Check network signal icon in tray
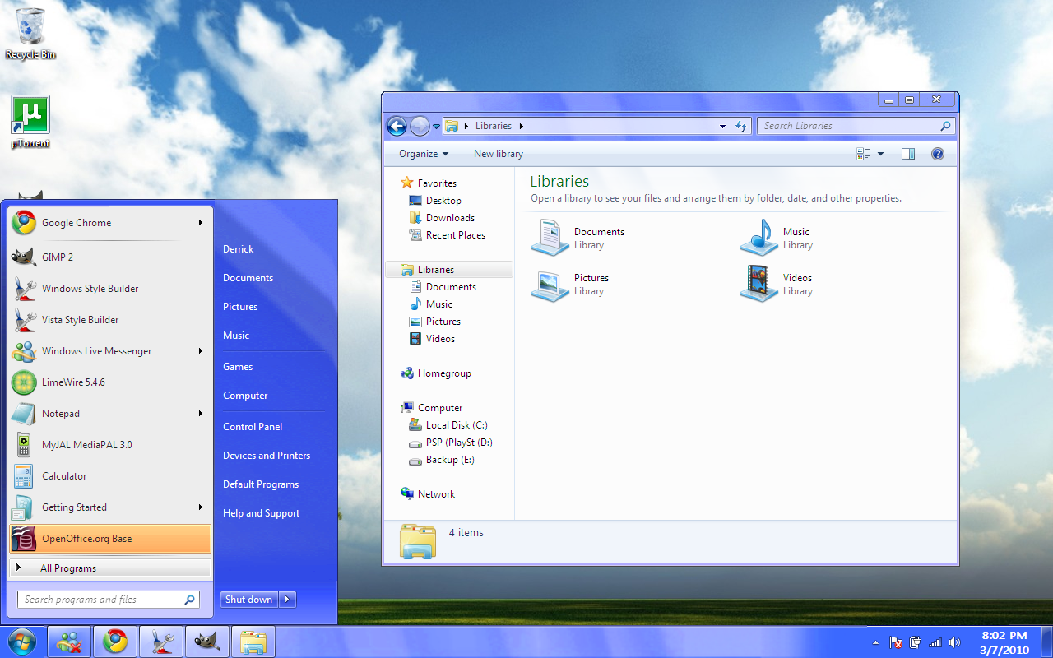The width and height of the screenshot is (1053, 658). pos(935,643)
